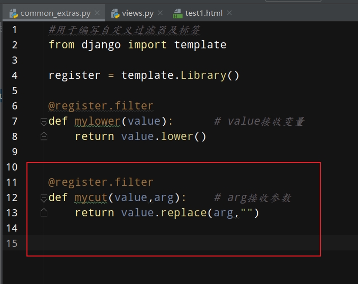
Task: Click the mycut function name
Action: point(92,197)
